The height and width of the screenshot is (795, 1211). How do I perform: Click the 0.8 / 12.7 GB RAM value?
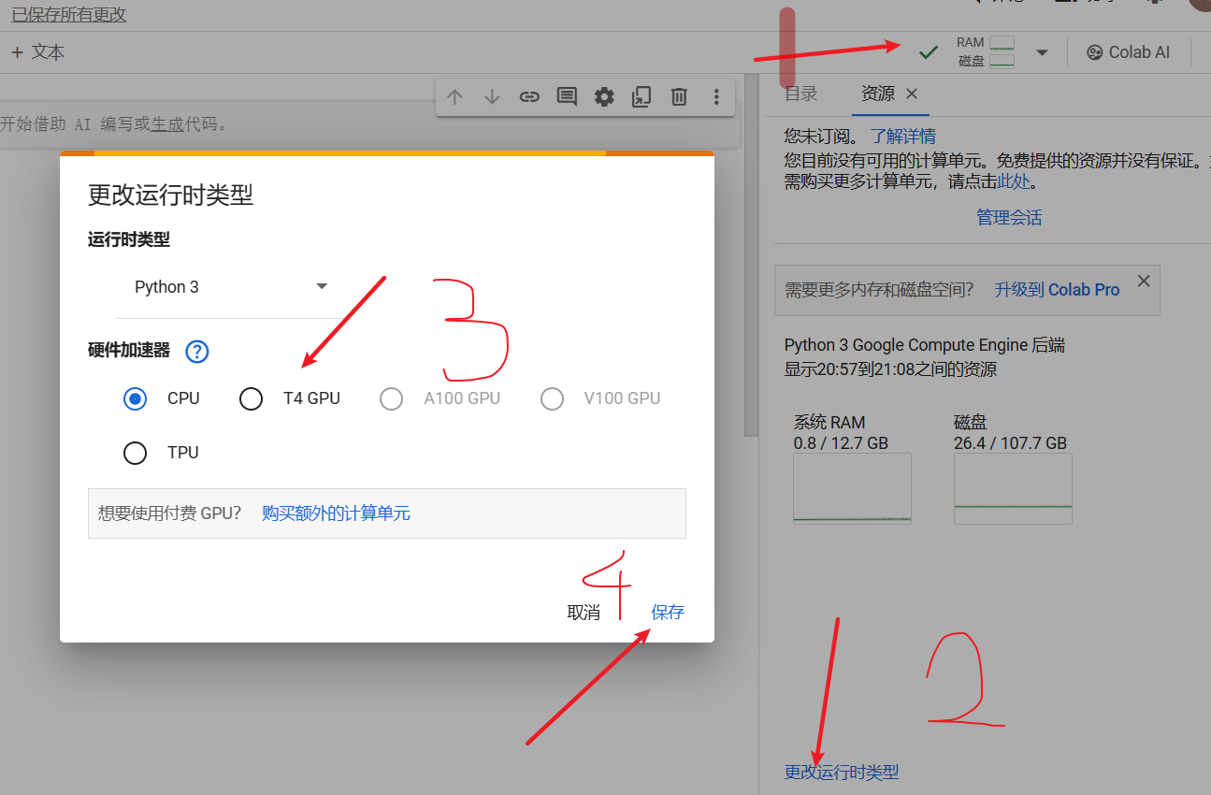[x=841, y=443]
